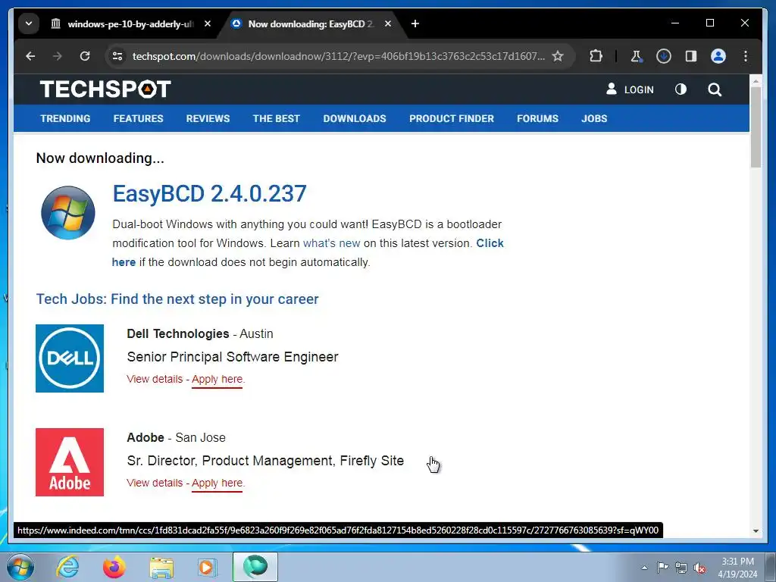Click the scrollbar up arrow
The width and height of the screenshot is (776, 582).
point(756,80)
